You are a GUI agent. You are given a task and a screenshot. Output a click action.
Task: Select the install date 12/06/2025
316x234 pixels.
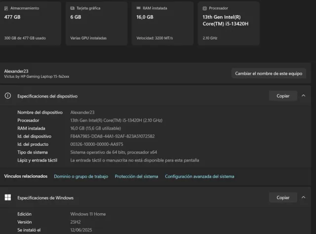click(x=81, y=230)
